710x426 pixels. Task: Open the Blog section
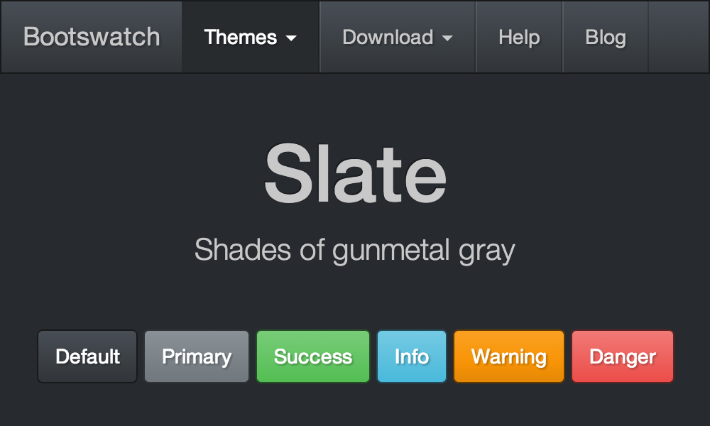coord(606,38)
